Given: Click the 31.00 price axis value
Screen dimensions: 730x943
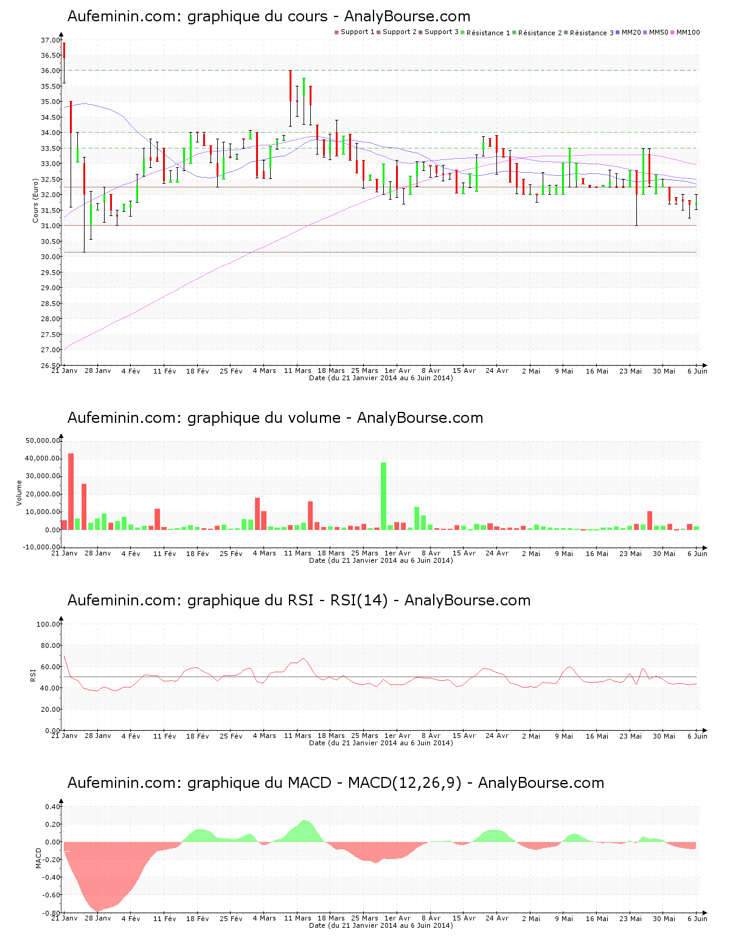Looking at the screenshot, I should (50, 226).
